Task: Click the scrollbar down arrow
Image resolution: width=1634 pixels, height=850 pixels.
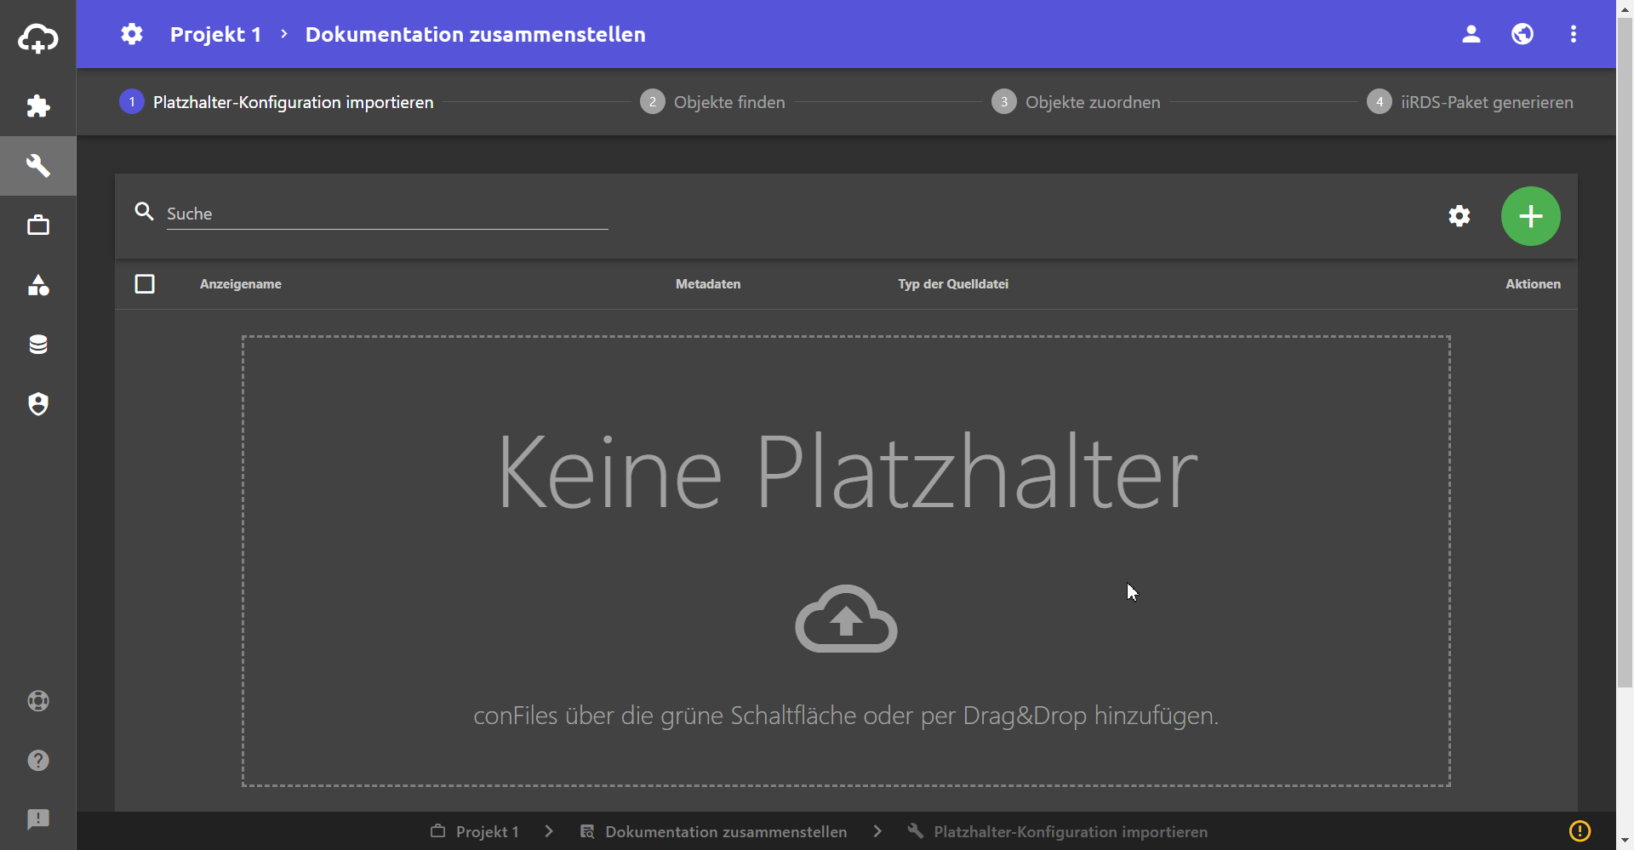Action: pyautogui.click(x=1625, y=841)
